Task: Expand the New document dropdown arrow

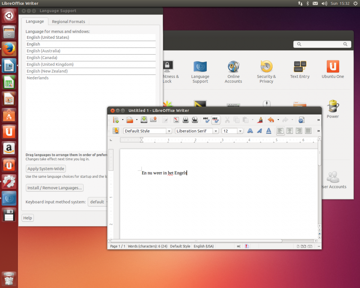Action: [123, 120]
